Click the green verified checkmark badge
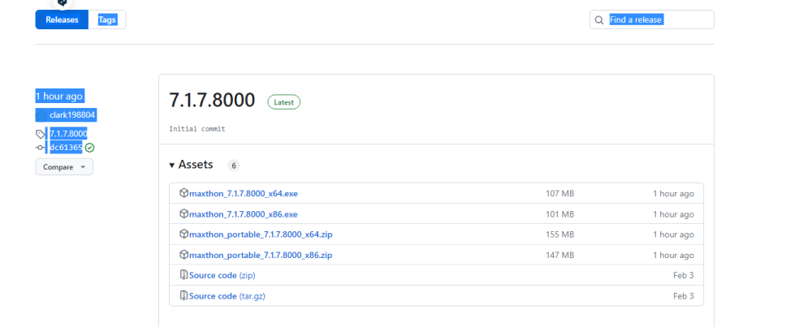 click(x=89, y=148)
